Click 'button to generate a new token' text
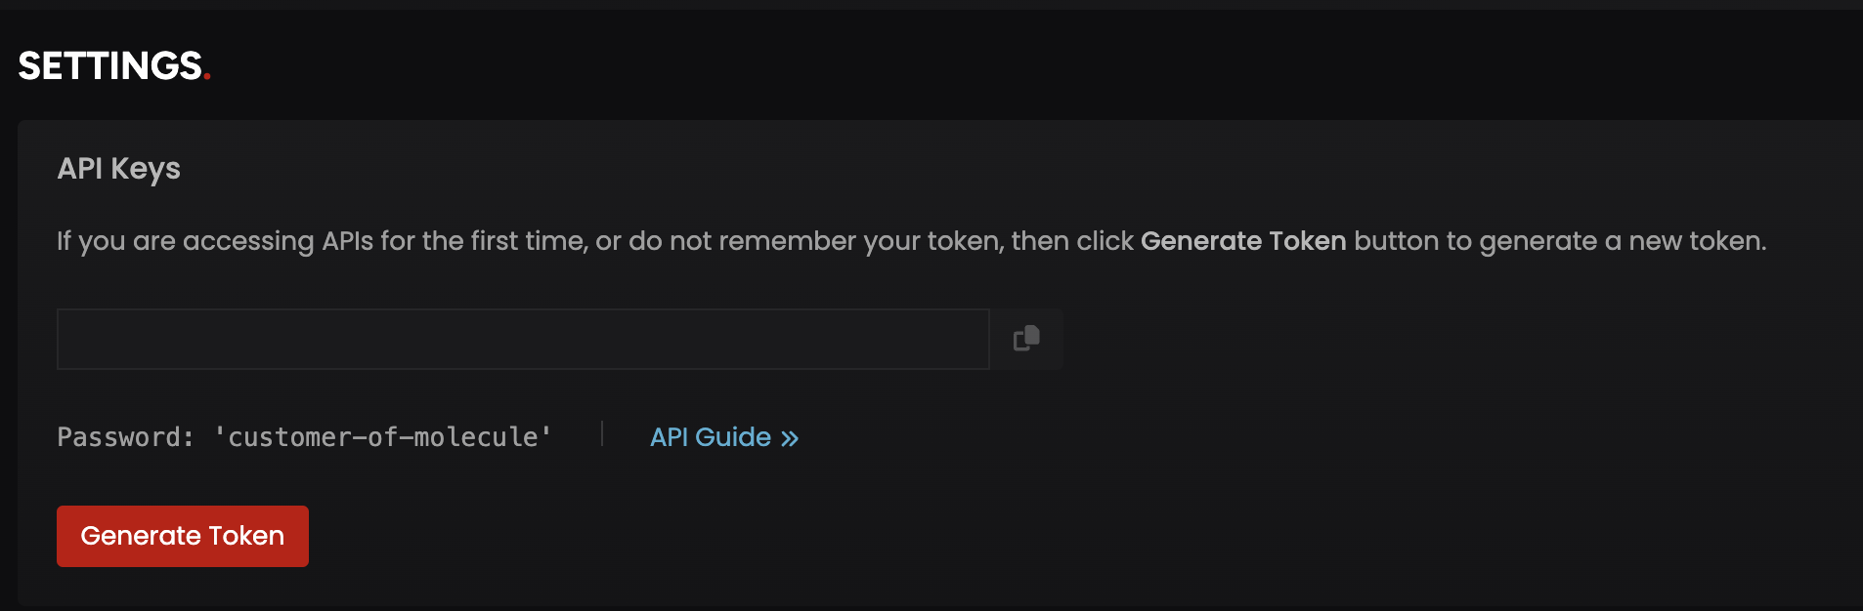1863x611 pixels. click(x=1560, y=241)
